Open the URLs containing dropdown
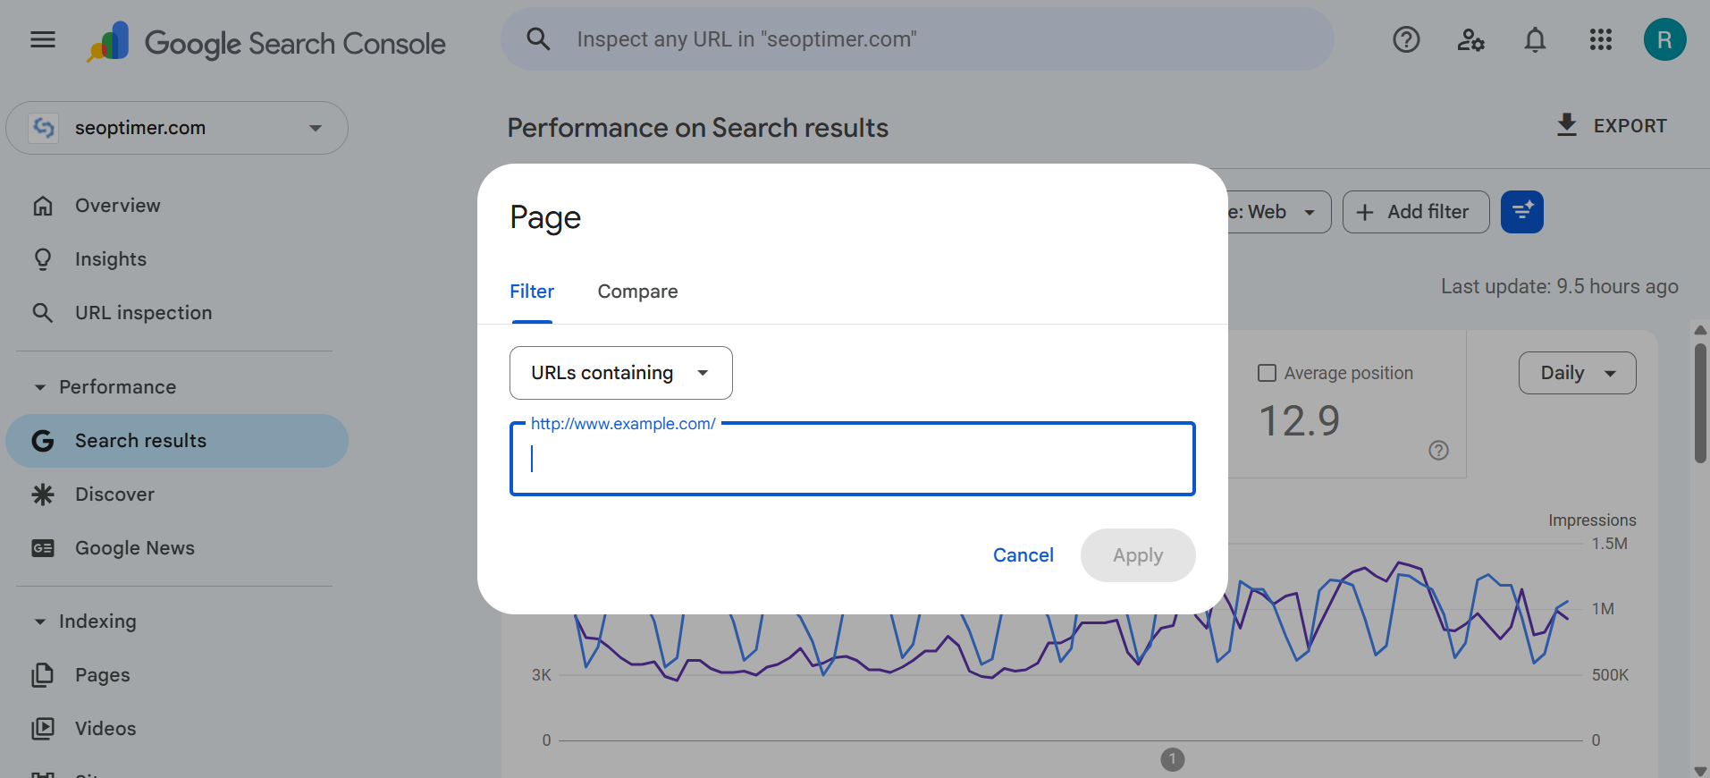Screen dimensions: 1710x778 pyautogui.click(x=620, y=373)
